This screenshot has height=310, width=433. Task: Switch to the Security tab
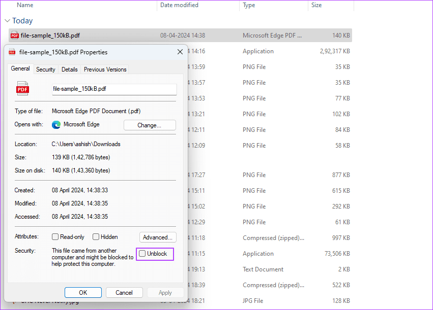coord(46,70)
